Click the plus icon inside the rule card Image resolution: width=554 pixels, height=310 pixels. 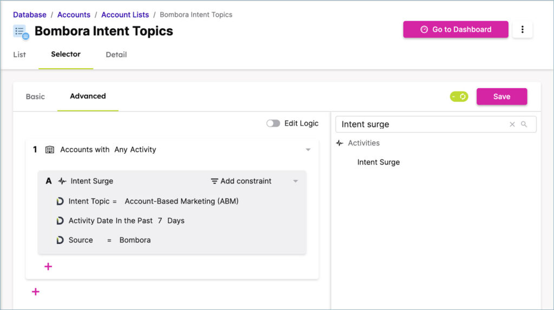(x=48, y=266)
